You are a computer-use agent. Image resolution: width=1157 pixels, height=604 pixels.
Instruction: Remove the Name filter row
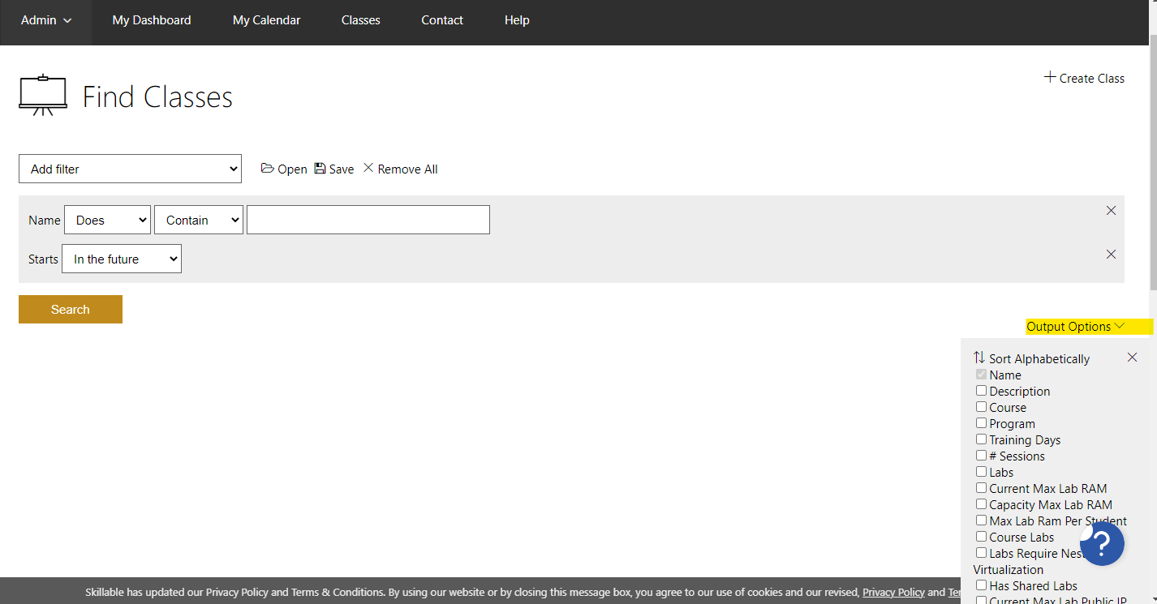pos(1111,211)
